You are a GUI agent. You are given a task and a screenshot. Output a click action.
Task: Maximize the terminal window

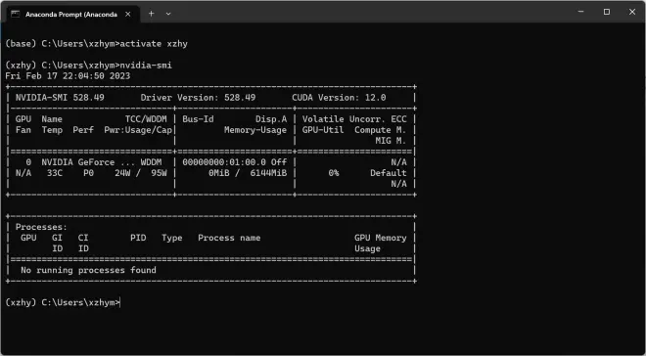pyautogui.click(x=607, y=12)
